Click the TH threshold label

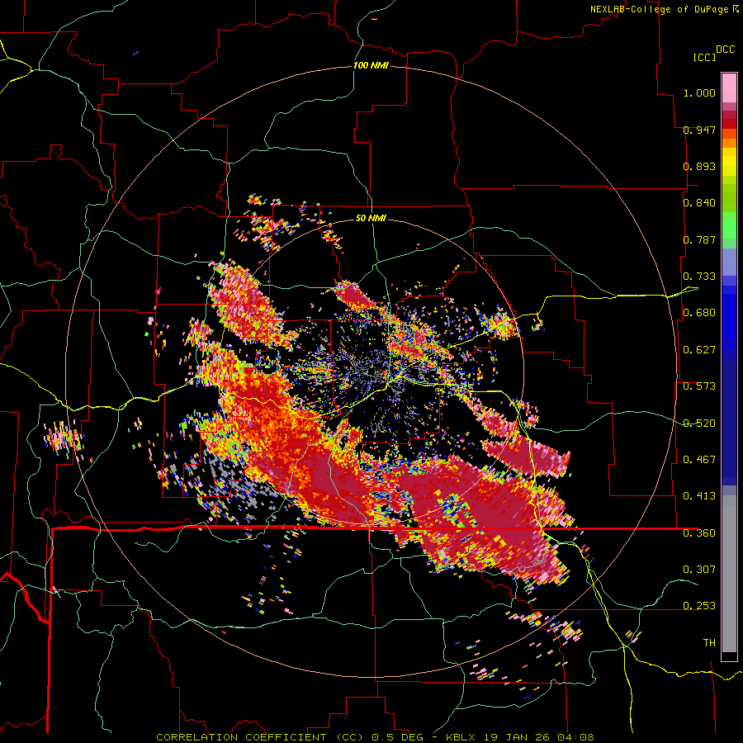point(709,642)
